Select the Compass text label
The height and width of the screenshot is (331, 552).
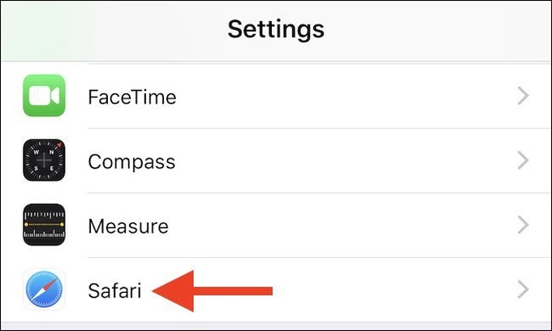[x=132, y=162]
